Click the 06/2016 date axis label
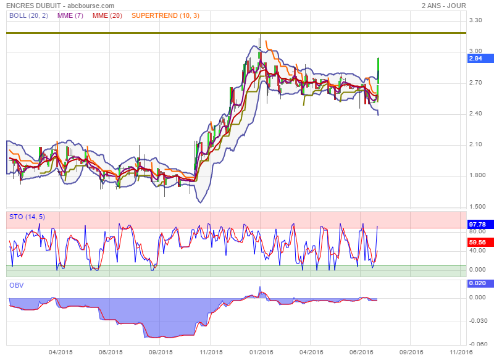This screenshot has height=358, width=494. [361, 352]
